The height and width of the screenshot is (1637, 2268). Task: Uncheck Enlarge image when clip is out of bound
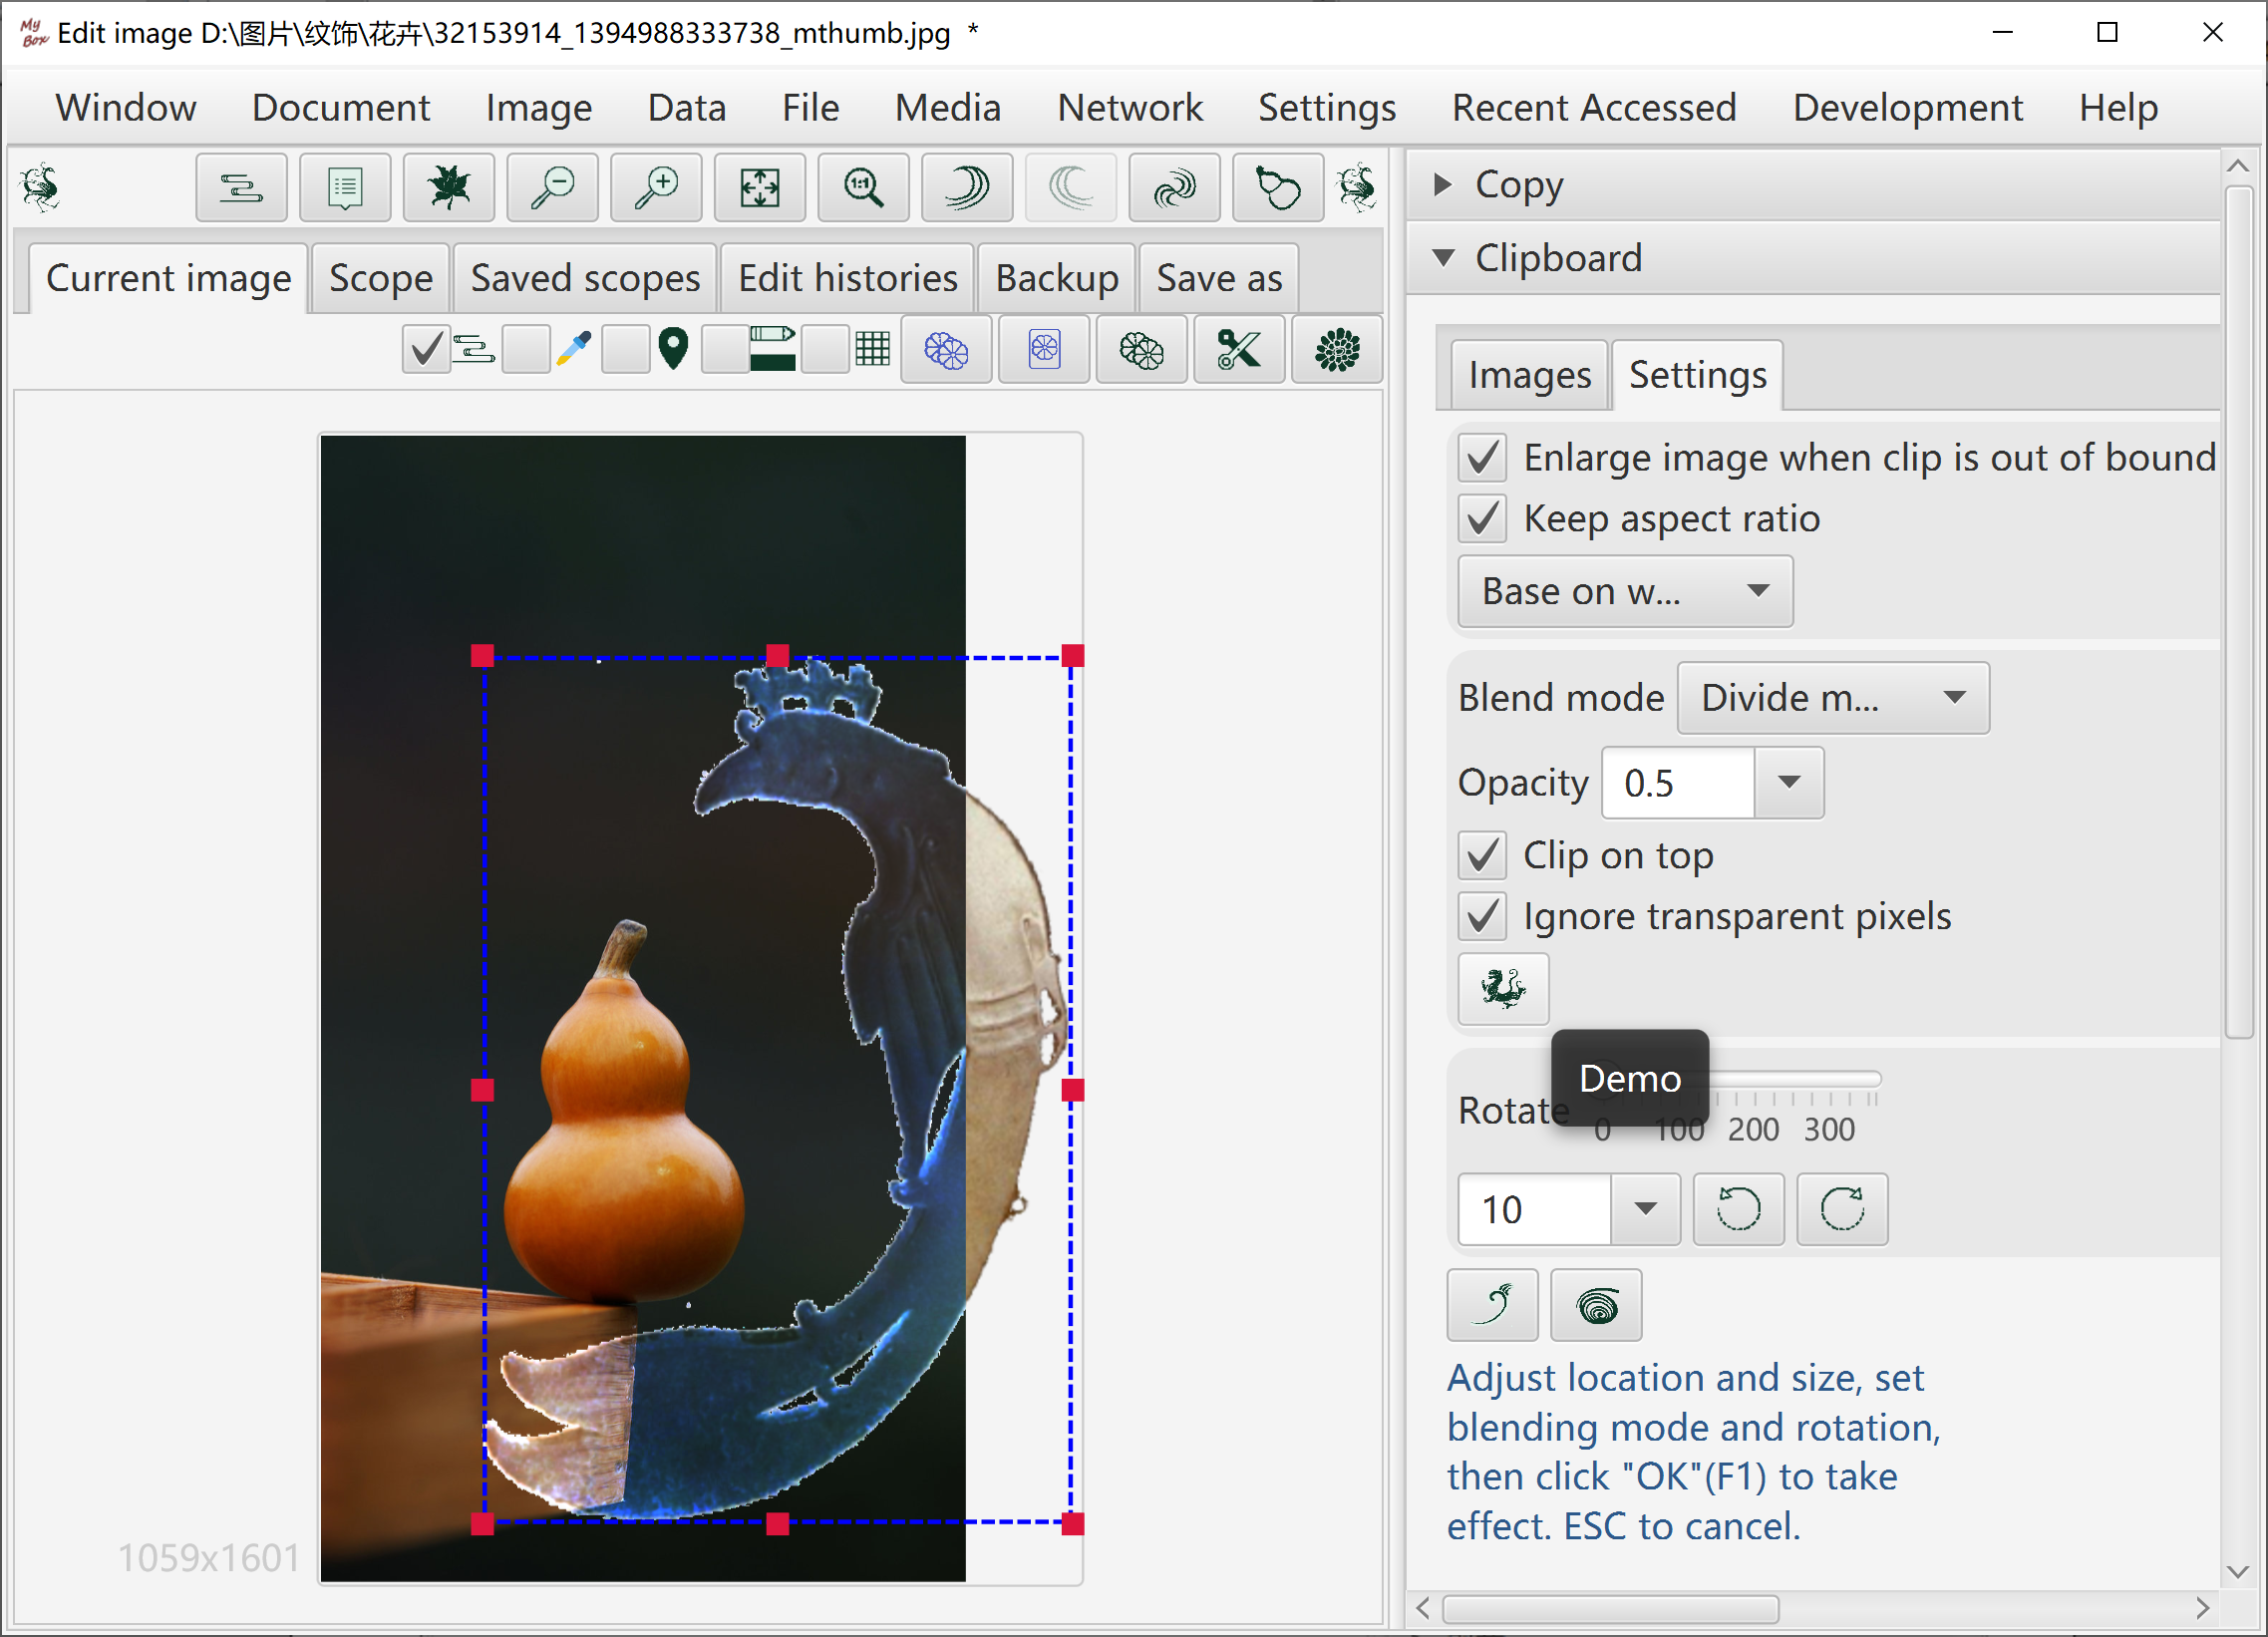pyautogui.click(x=1483, y=458)
